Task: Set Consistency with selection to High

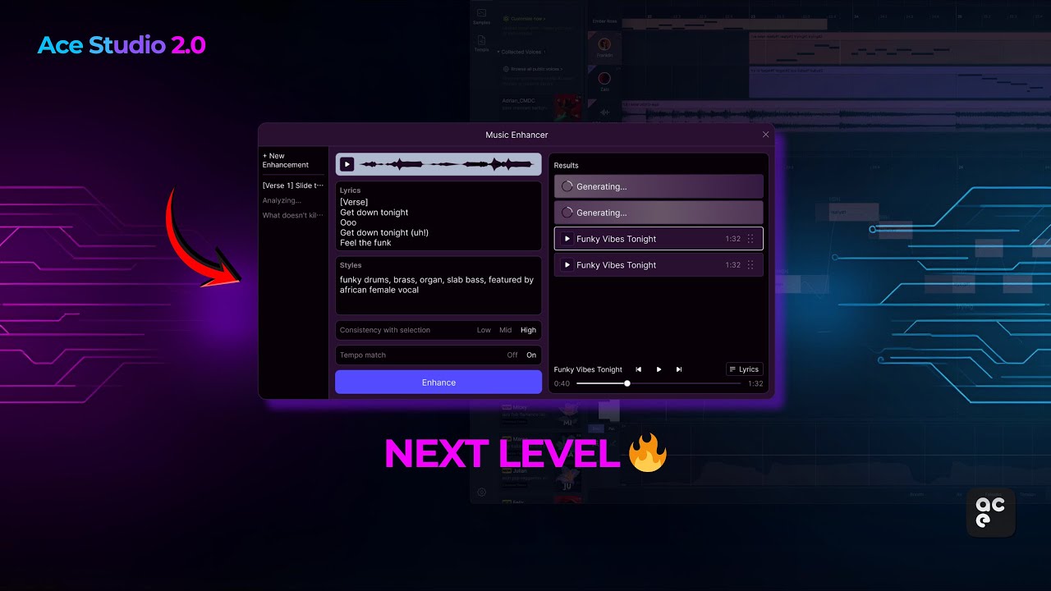Action: click(528, 330)
